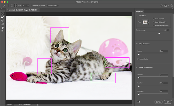174x106 pixels.
Task: Select the Hand tool
Action: [3, 28]
